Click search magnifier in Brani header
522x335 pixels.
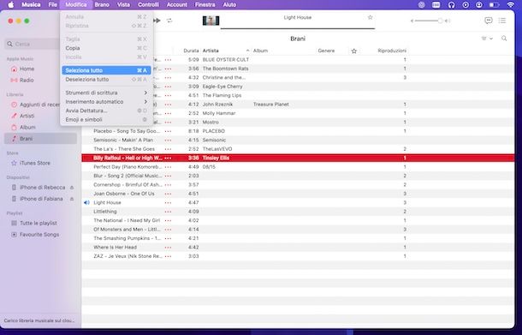click(504, 39)
